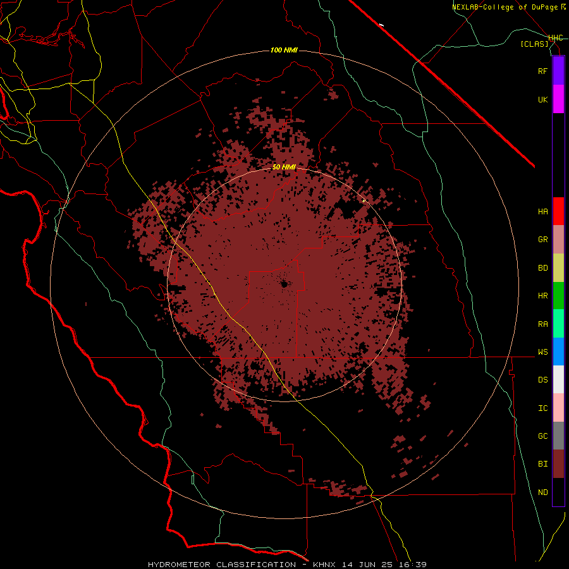Click the green HR legend swatch
569x569 pixels.
coord(558,296)
